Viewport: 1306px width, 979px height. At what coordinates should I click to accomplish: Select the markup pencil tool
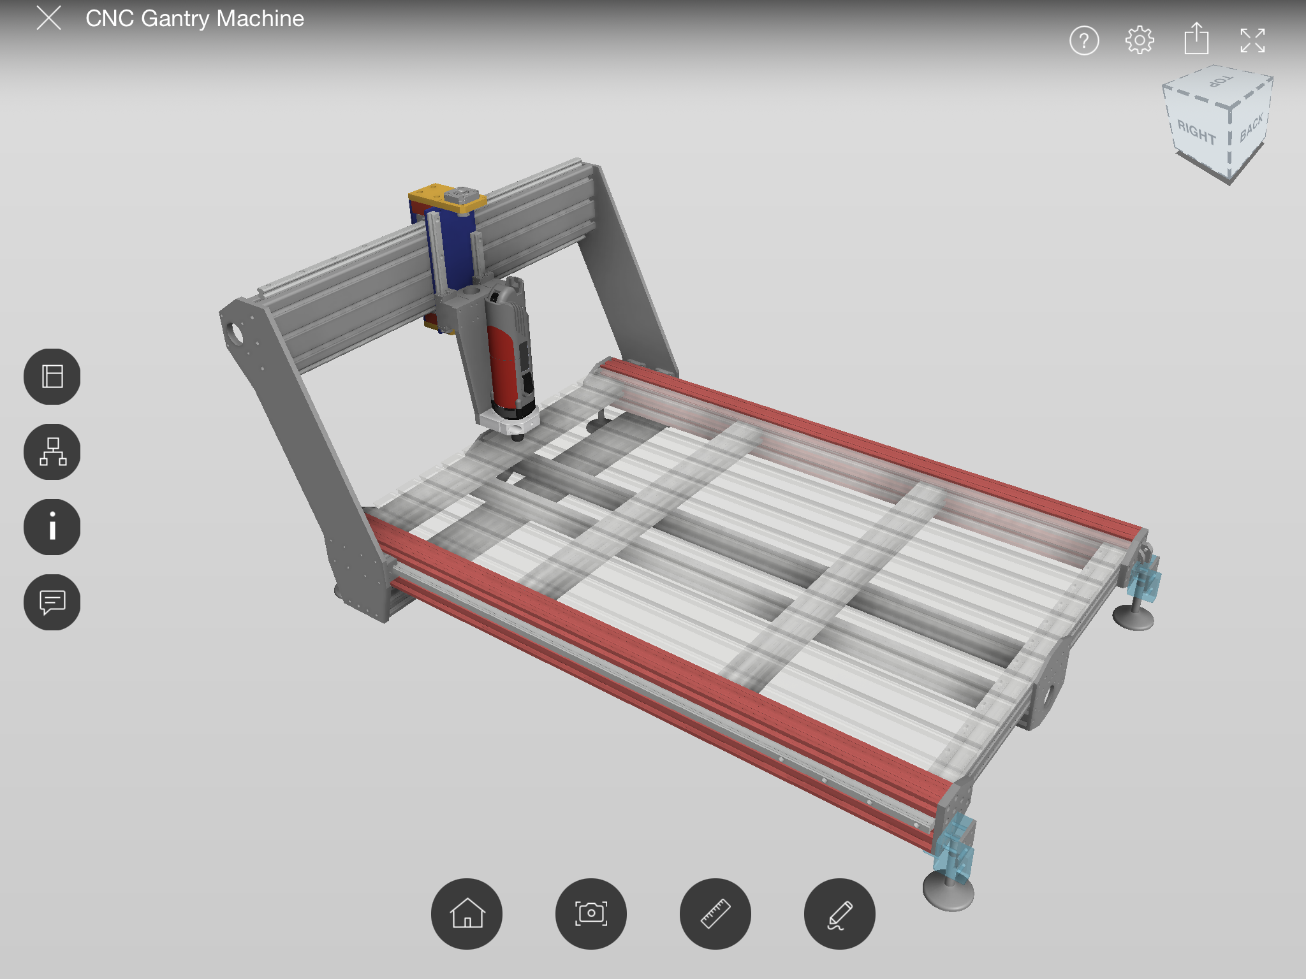(x=840, y=914)
